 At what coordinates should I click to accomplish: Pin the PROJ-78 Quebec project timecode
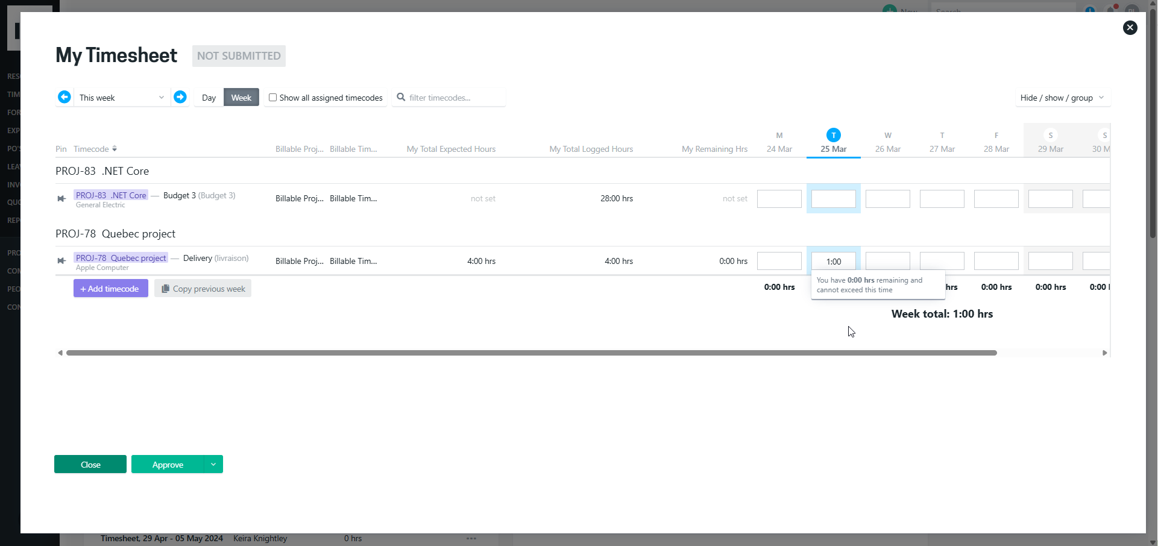coord(60,260)
